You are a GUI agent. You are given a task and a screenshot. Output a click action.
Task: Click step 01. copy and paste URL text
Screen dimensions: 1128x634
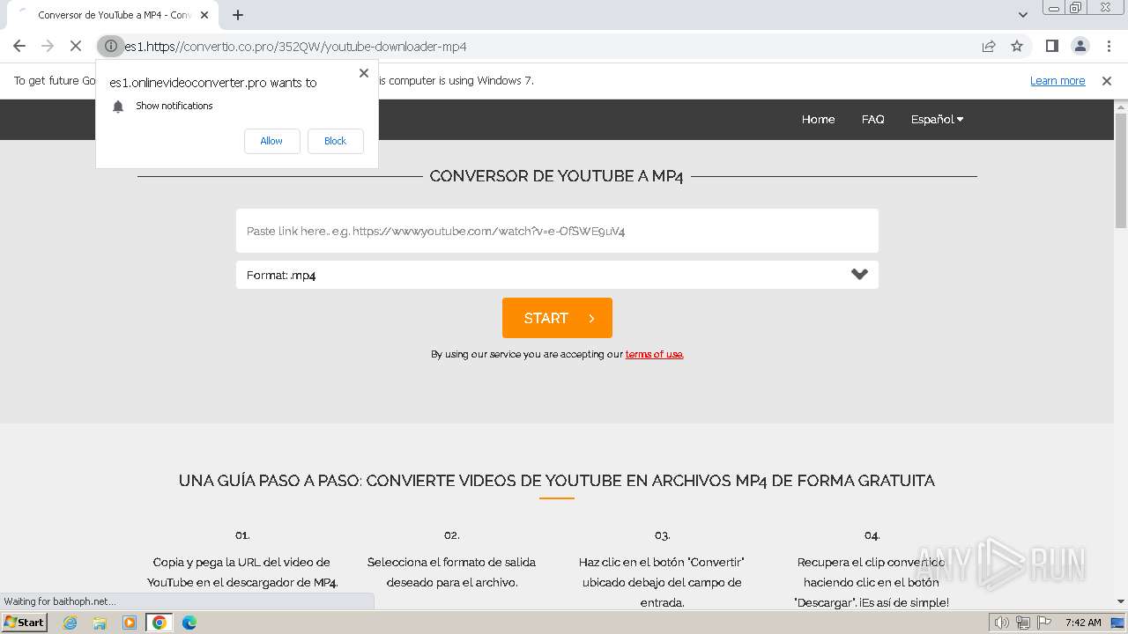tap(242, 571)
